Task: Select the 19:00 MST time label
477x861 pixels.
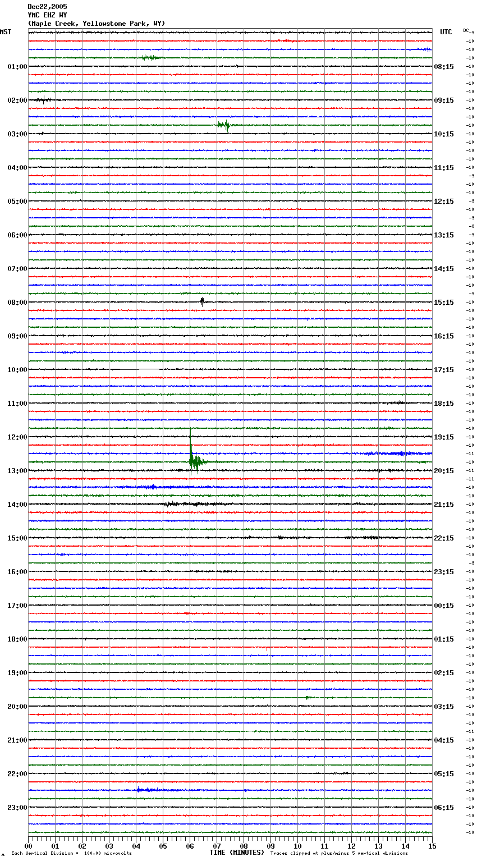Action: coord(17,673)
